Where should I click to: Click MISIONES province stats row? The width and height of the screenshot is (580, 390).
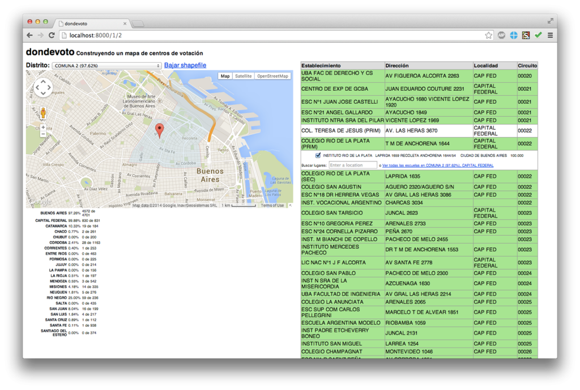tap(74, 287)
